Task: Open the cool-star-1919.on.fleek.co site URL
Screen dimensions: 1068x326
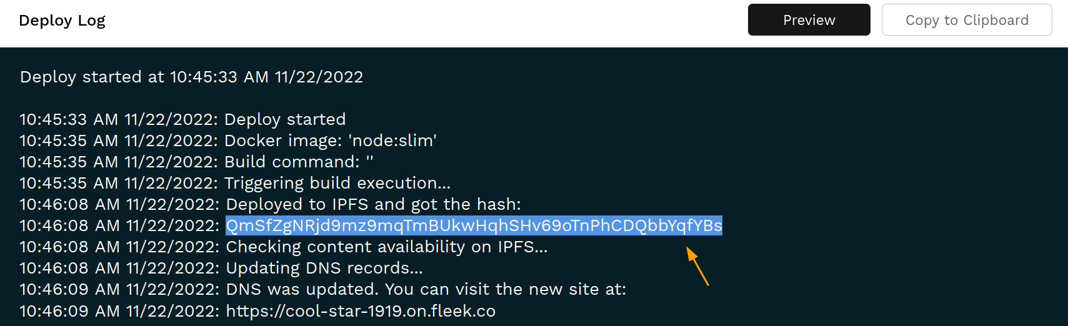Action: pos(361,311)
